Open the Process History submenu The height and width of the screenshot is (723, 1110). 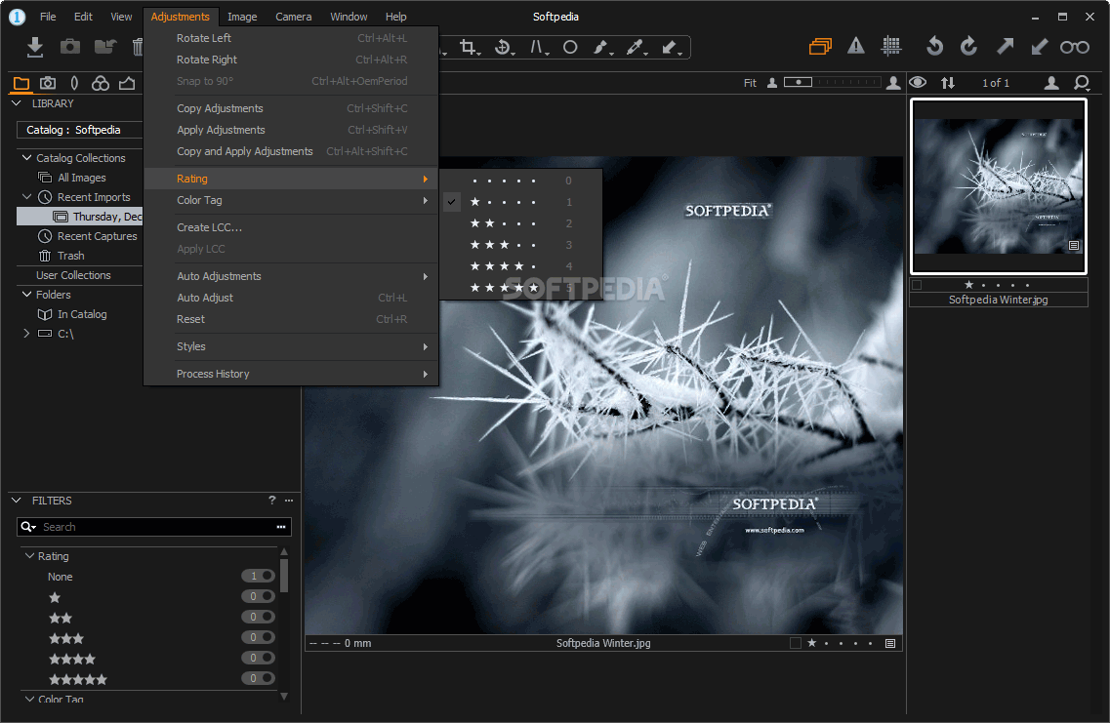pos(291,374)
